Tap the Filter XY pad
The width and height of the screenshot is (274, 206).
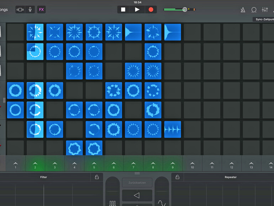click(x=51, y=194)
